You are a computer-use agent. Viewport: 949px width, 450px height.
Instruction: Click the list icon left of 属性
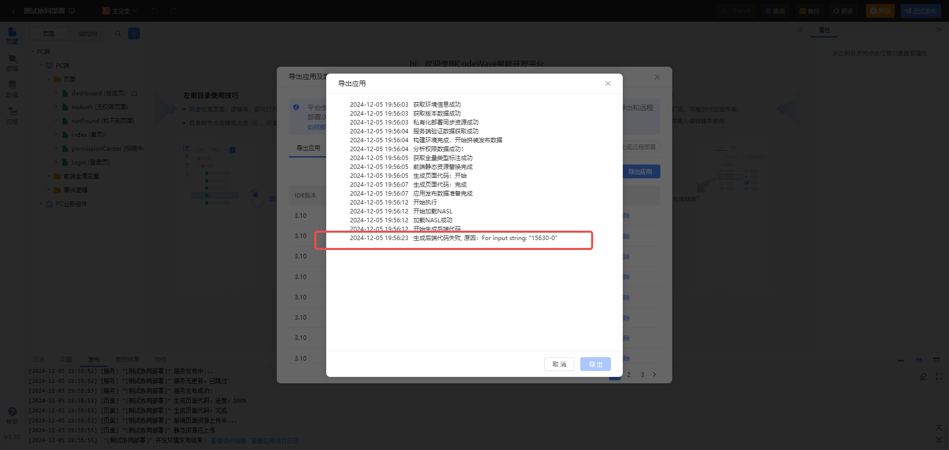coord(800,30)
